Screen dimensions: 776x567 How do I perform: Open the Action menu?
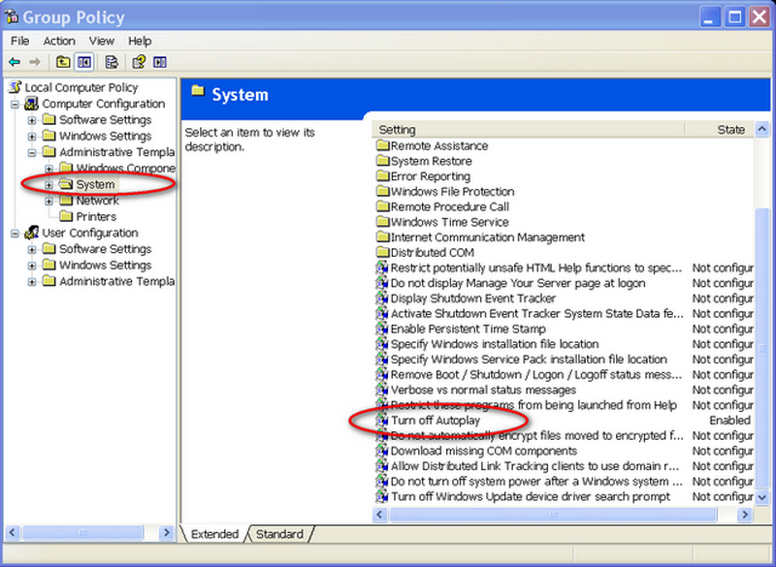coord(59,41)
